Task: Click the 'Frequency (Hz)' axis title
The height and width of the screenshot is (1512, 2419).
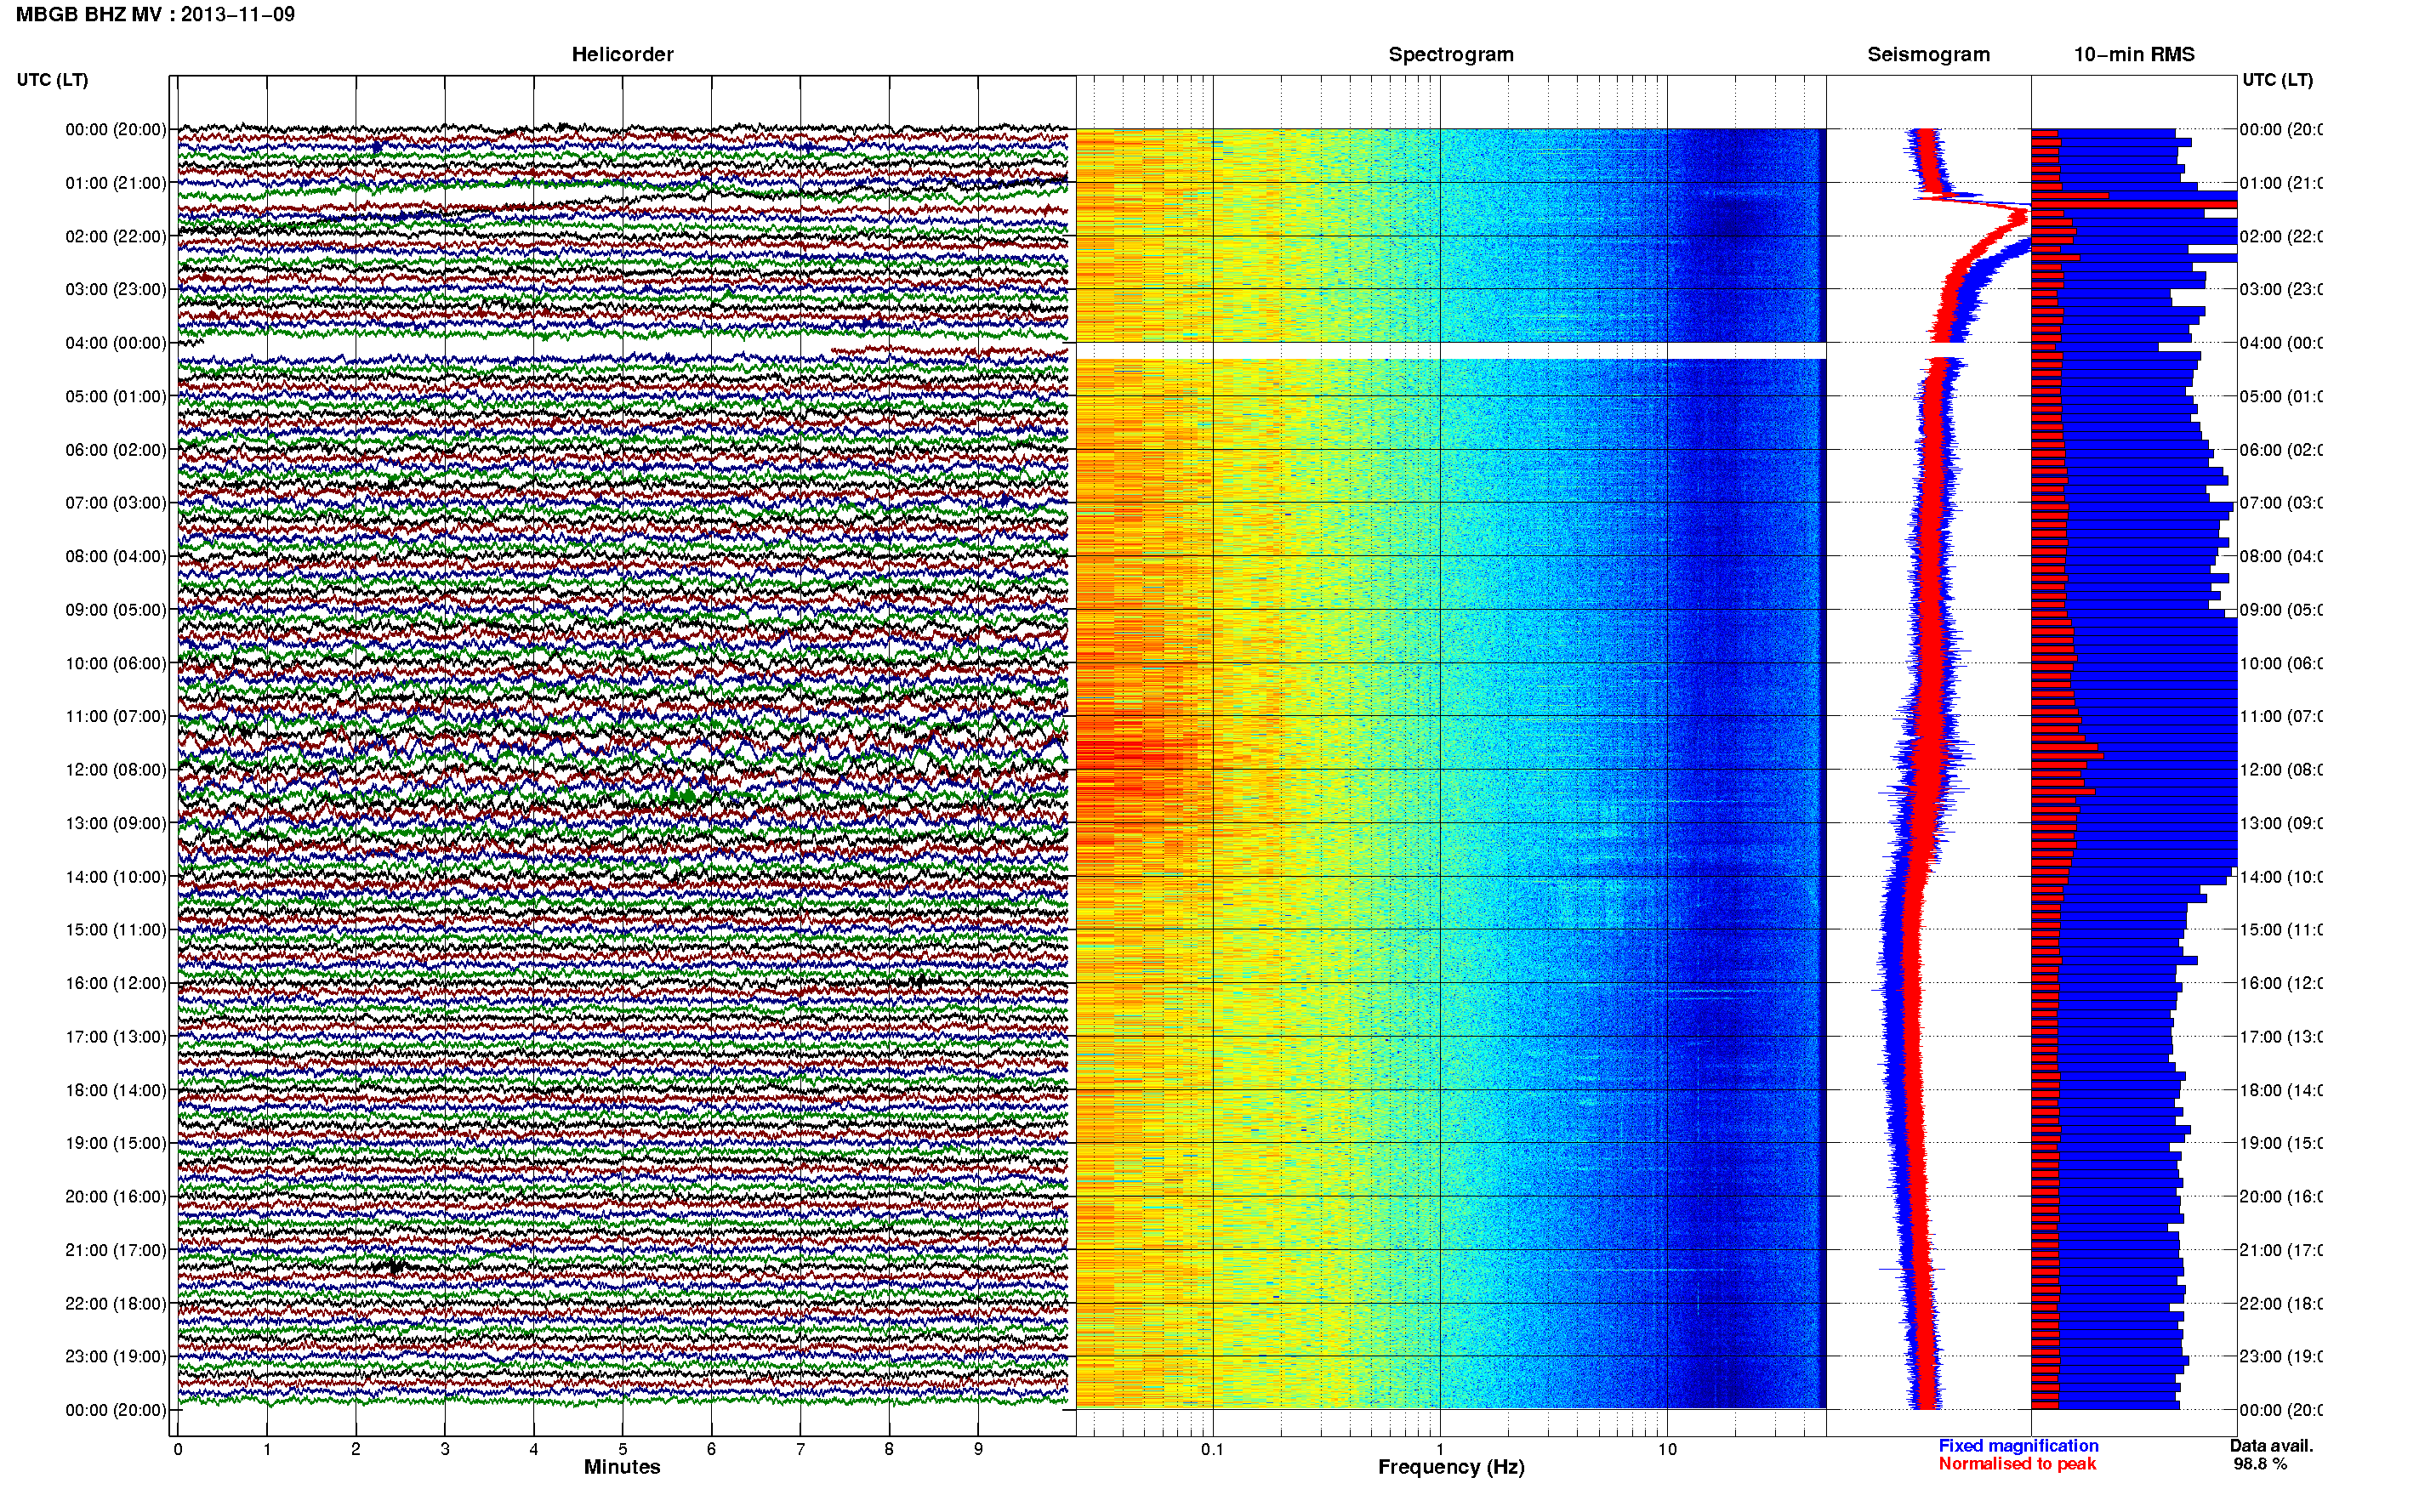Action: (1451, 1468)
